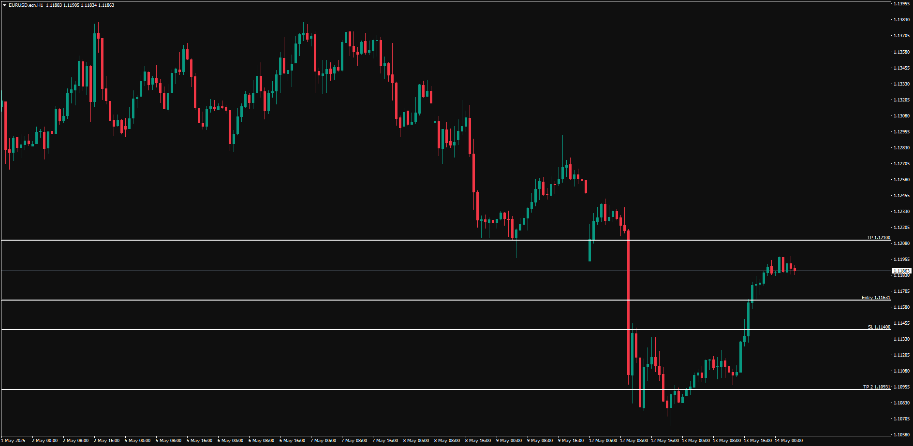Click the 1.10580 price scale label

(x=901, y=434)
